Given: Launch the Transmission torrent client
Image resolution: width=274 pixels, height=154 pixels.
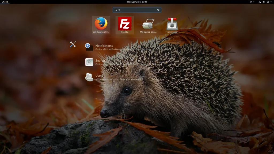Looking at the screenshot, I should pos(172,25).
